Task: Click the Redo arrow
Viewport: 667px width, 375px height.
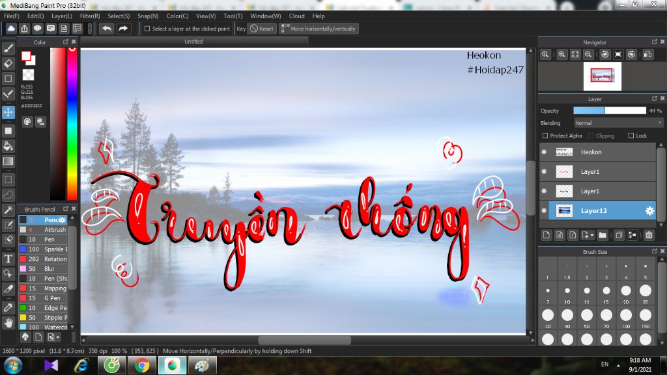Action: point(123,29)
